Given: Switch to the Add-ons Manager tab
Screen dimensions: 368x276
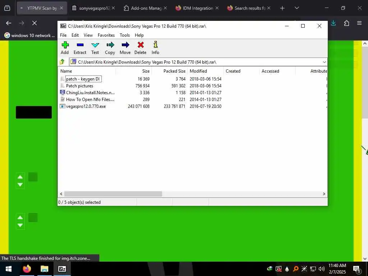Looking at the screenshot, I should tap(146, 8).
